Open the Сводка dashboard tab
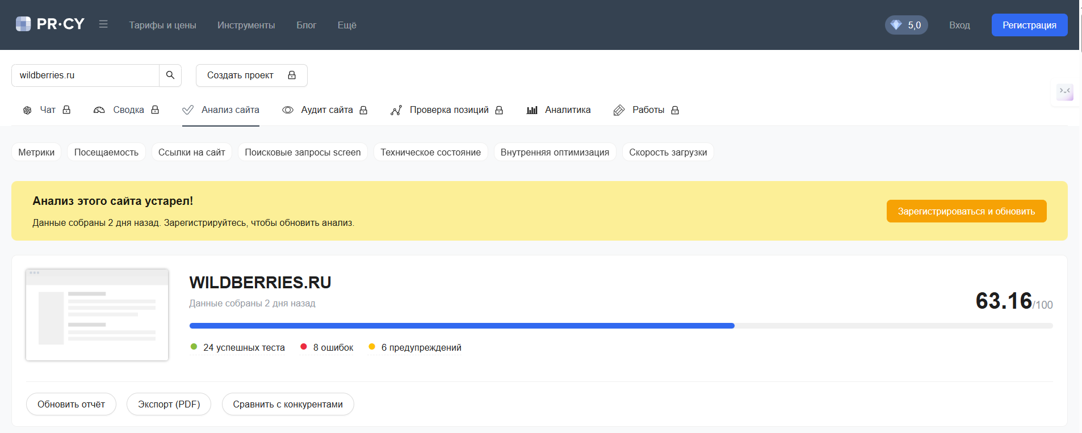This screenshot has width=1082, height=433. 99,110
